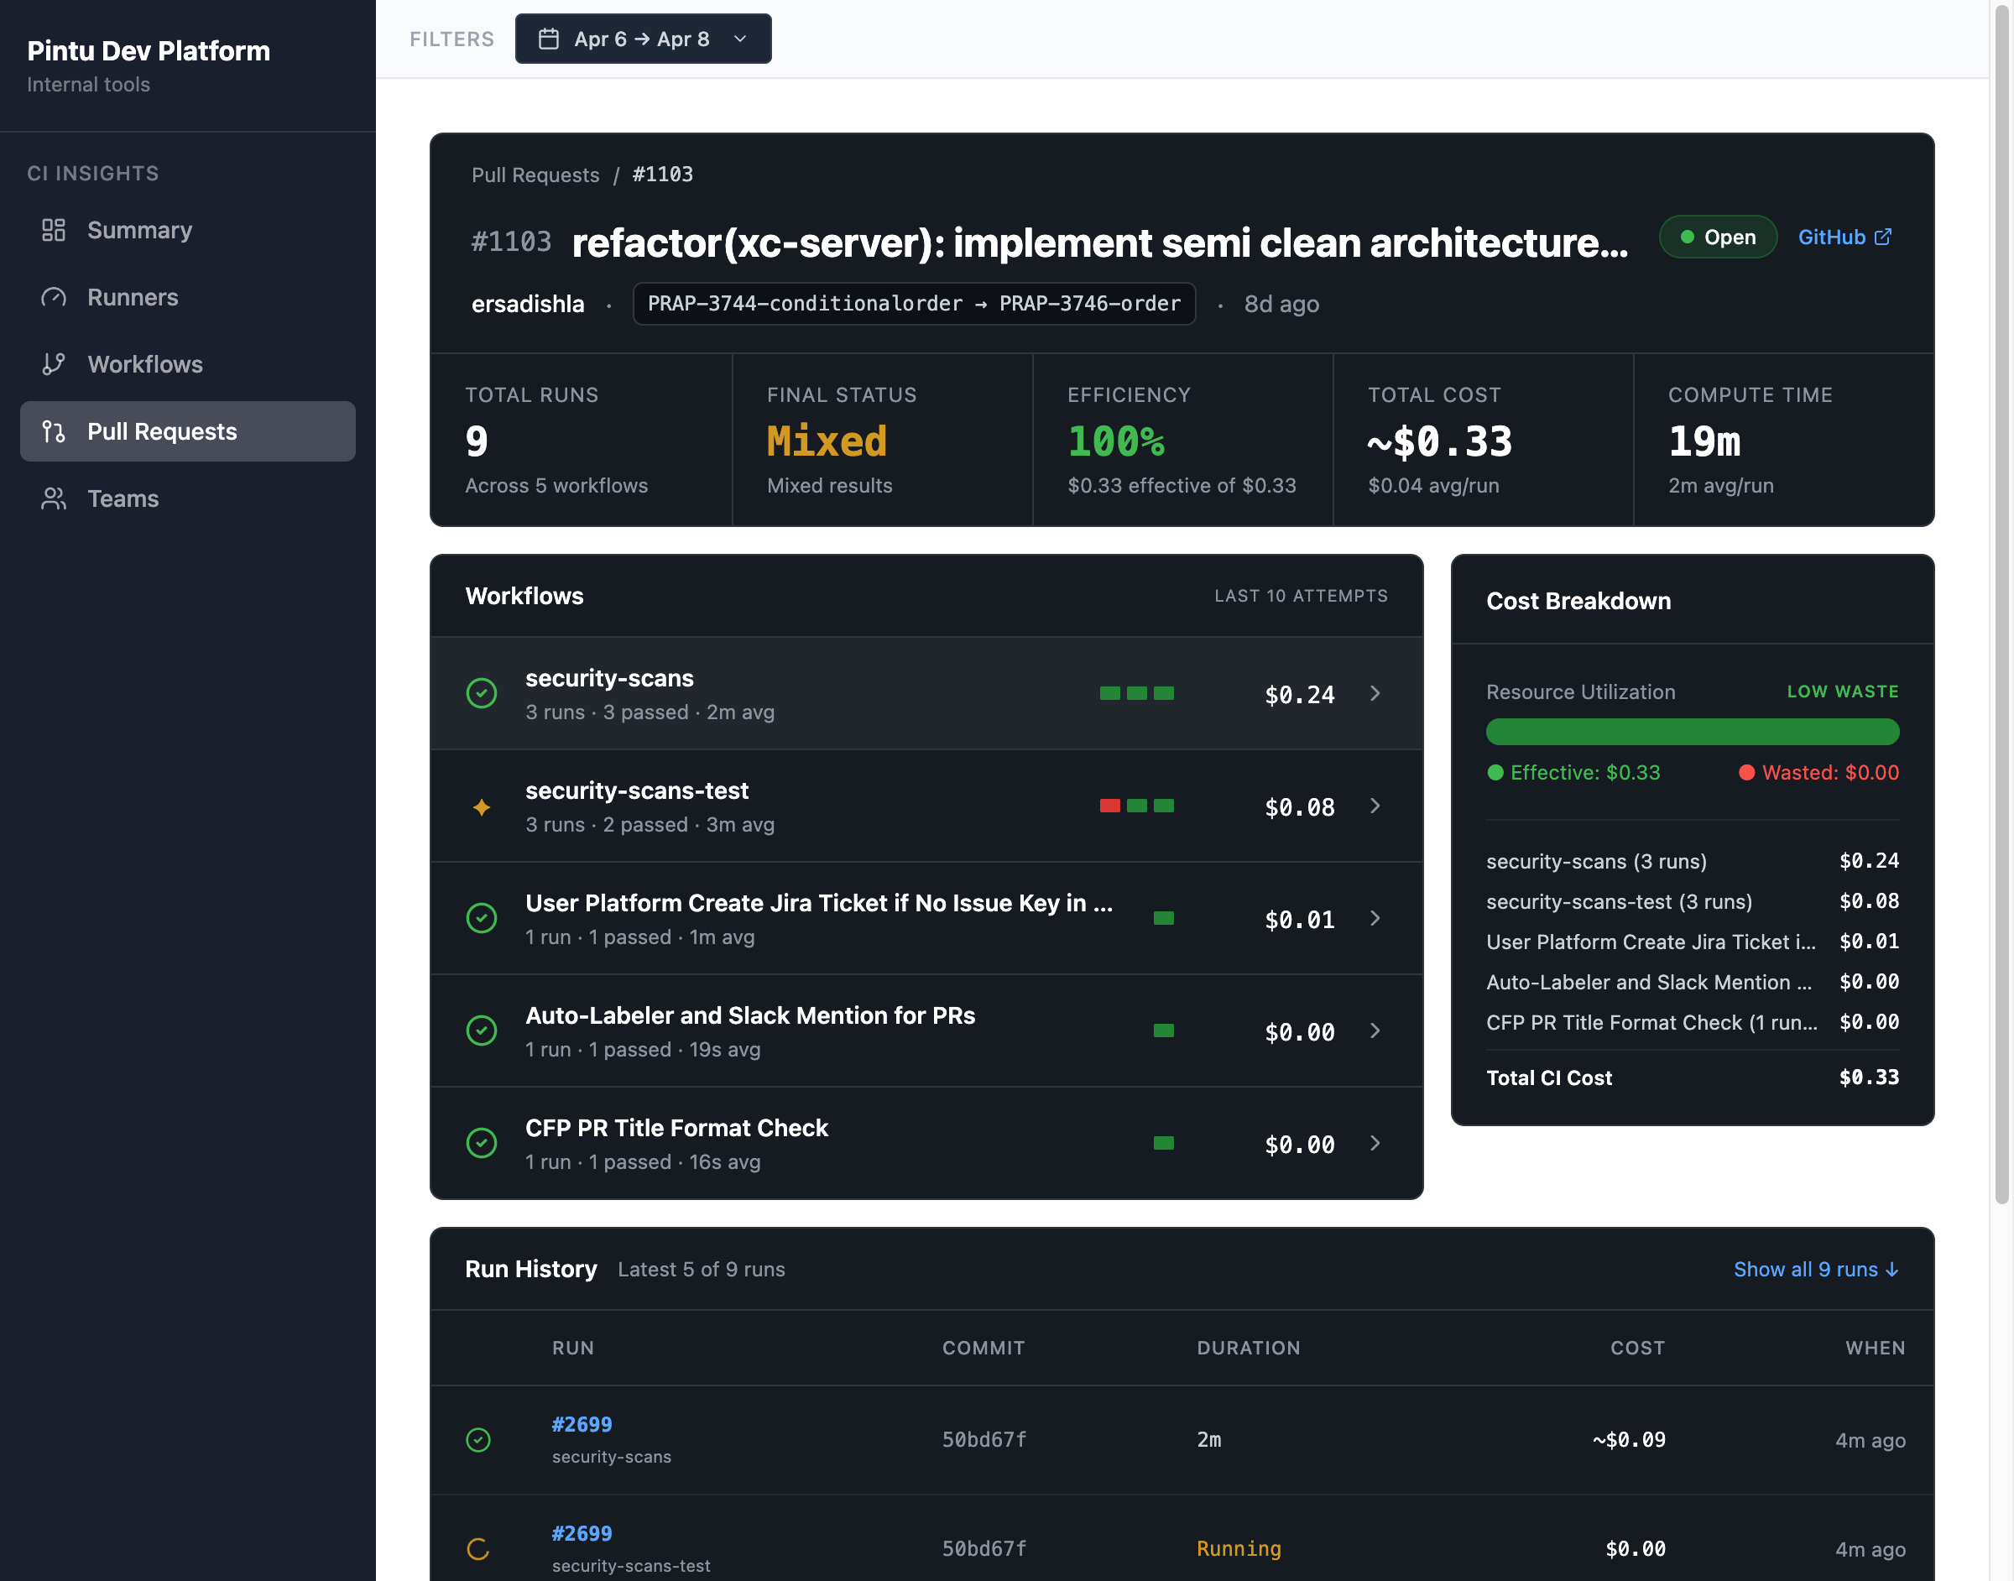The width and height of the screenshot is (2014, 1581).
Task: Click the Summary grid icon in sidebar
Action: pos(54,231)
